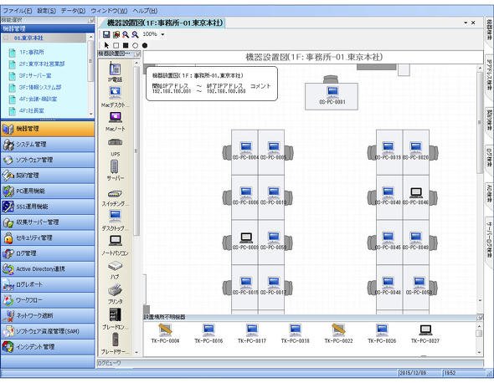
Task: Select the filled black circle tool
Action: [x=145, y=45]
